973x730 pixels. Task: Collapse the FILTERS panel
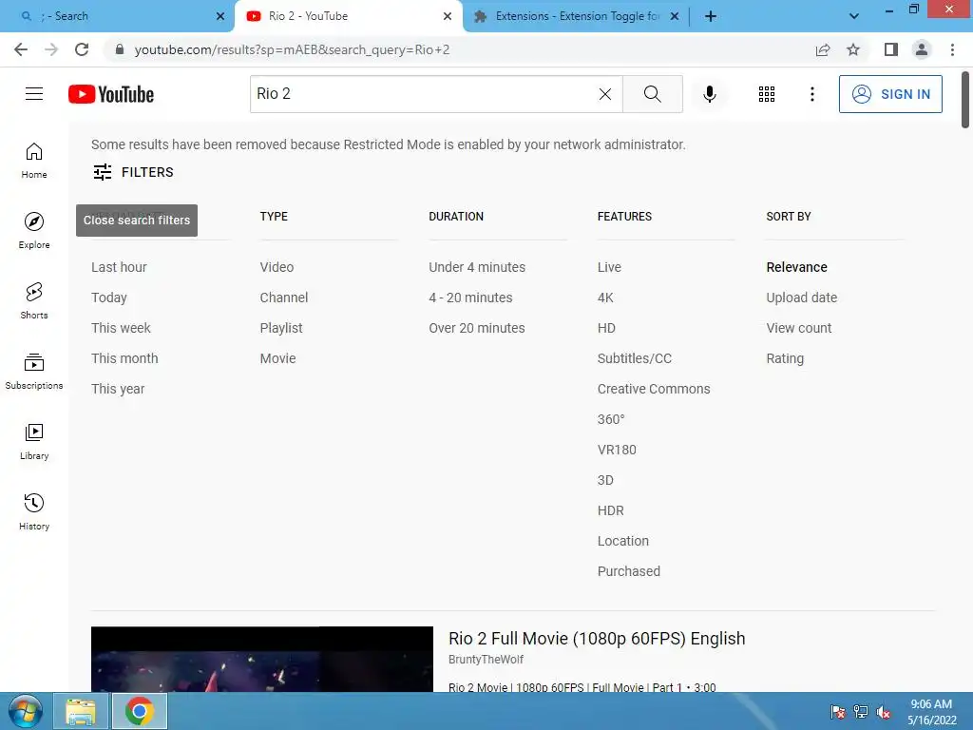133,172
